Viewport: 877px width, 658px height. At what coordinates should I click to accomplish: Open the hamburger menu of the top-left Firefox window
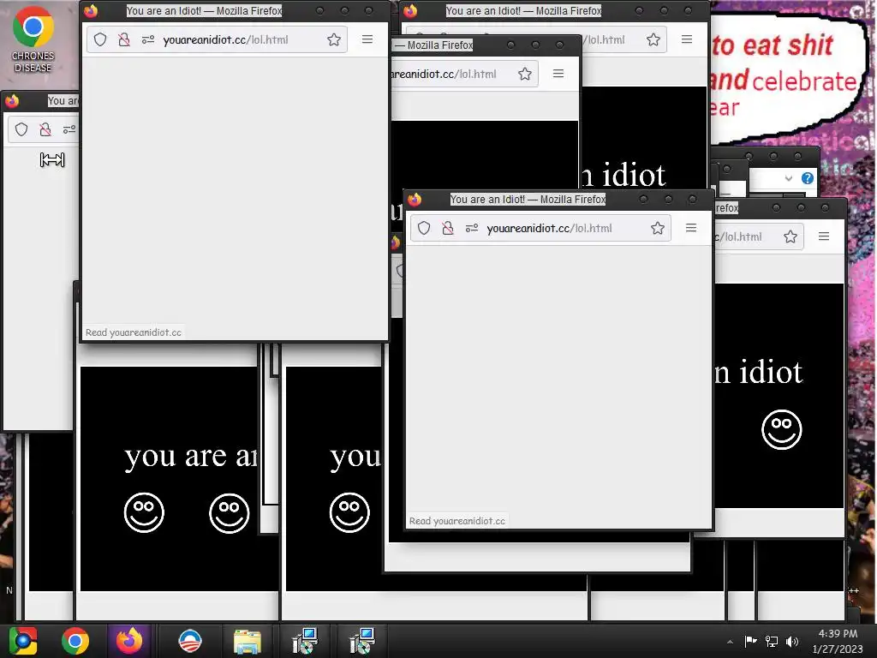tap(367, 39)
